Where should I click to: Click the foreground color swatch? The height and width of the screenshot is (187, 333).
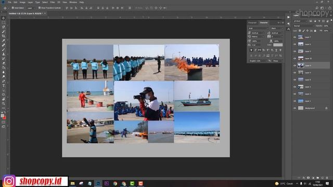[x=2, y=116]
